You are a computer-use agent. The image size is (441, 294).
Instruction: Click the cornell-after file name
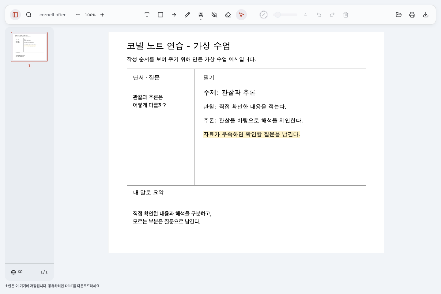click(52, 15)
